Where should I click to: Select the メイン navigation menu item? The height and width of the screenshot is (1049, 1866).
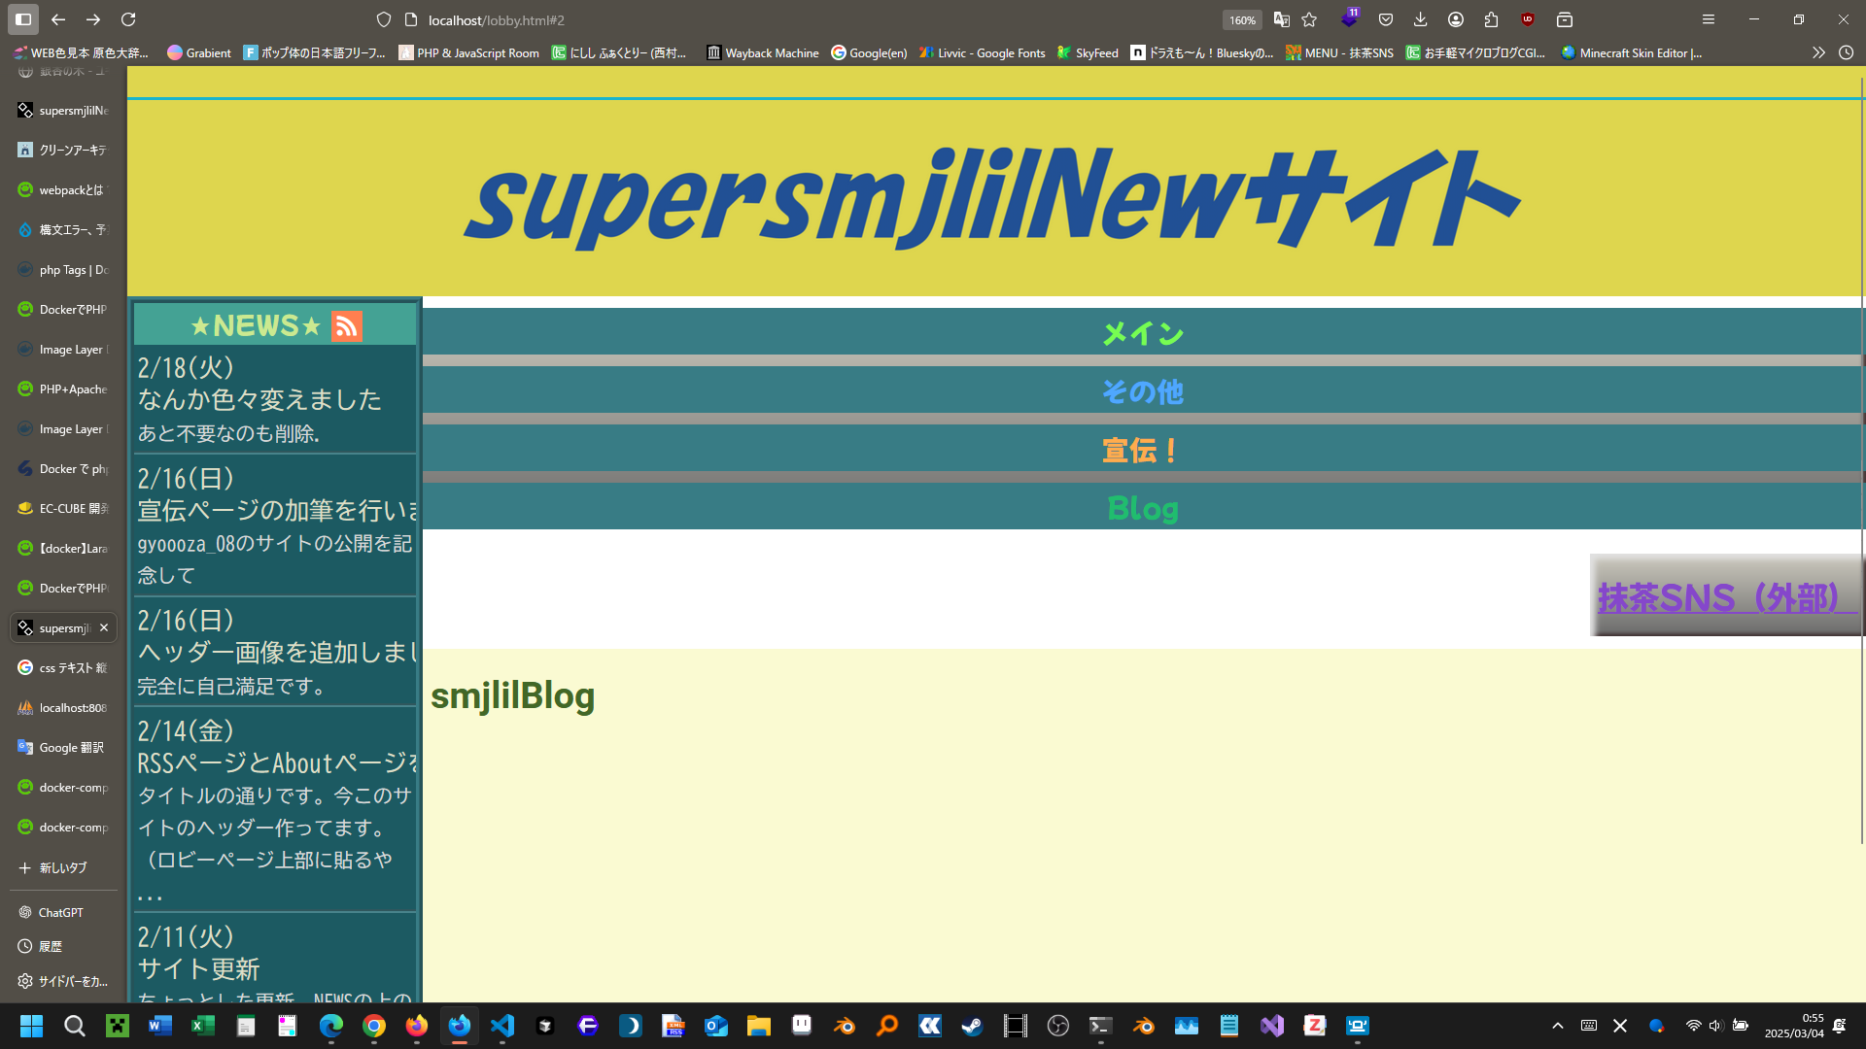[1143, 334]
